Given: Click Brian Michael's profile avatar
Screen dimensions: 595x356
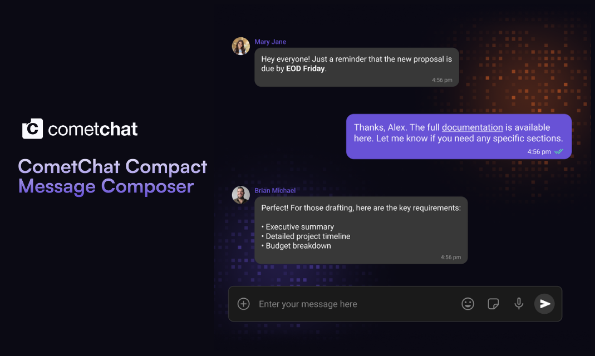Looking at the screenshot, I should click(x=241, y=195).
